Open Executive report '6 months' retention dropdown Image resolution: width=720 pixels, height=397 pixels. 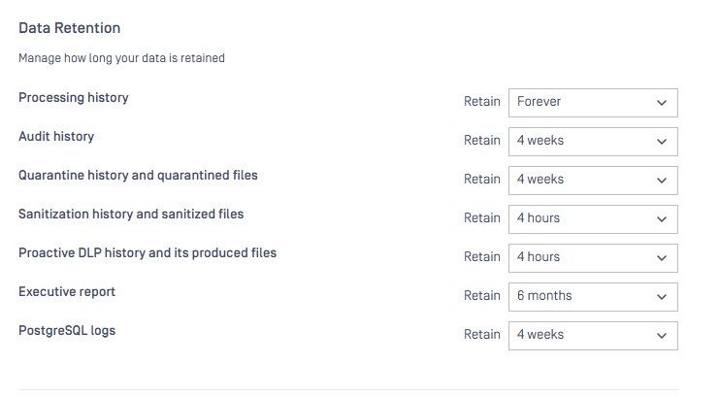(x=582, y=296)
